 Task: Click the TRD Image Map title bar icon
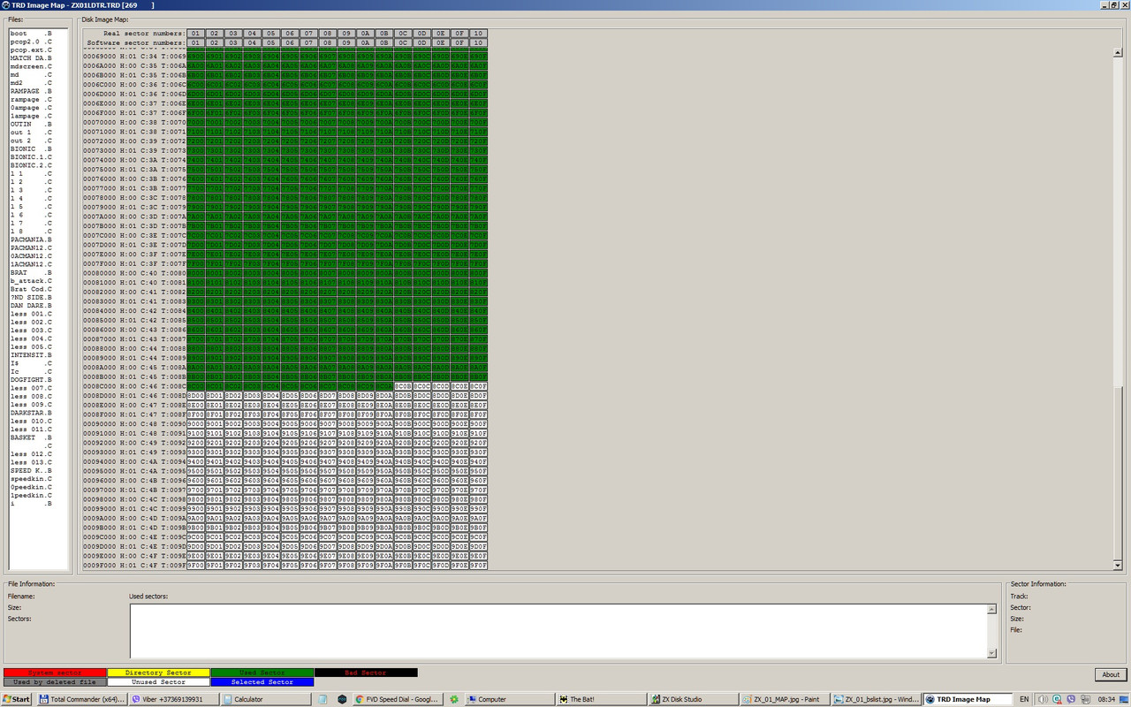(7, 4)
